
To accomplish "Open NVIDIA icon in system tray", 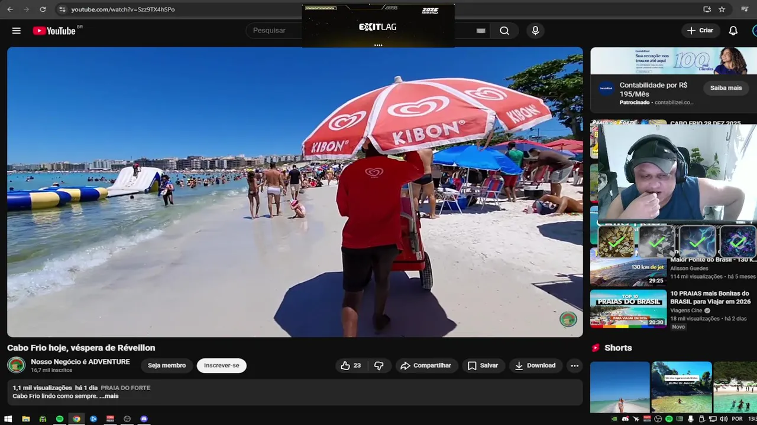I will tap(614, 419).
